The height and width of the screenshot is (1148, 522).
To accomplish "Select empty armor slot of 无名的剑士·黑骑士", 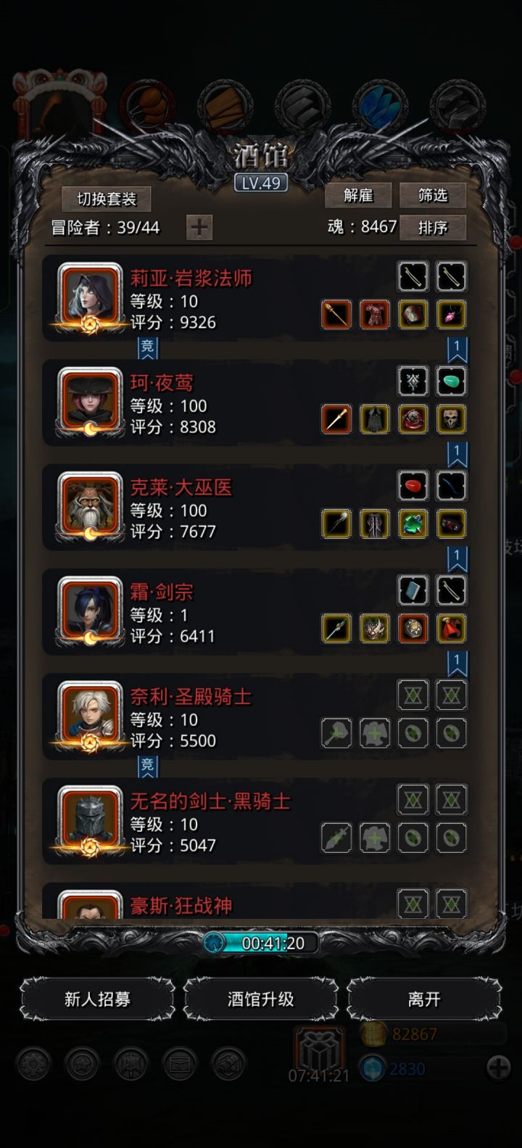I will (x=374, y=838).
